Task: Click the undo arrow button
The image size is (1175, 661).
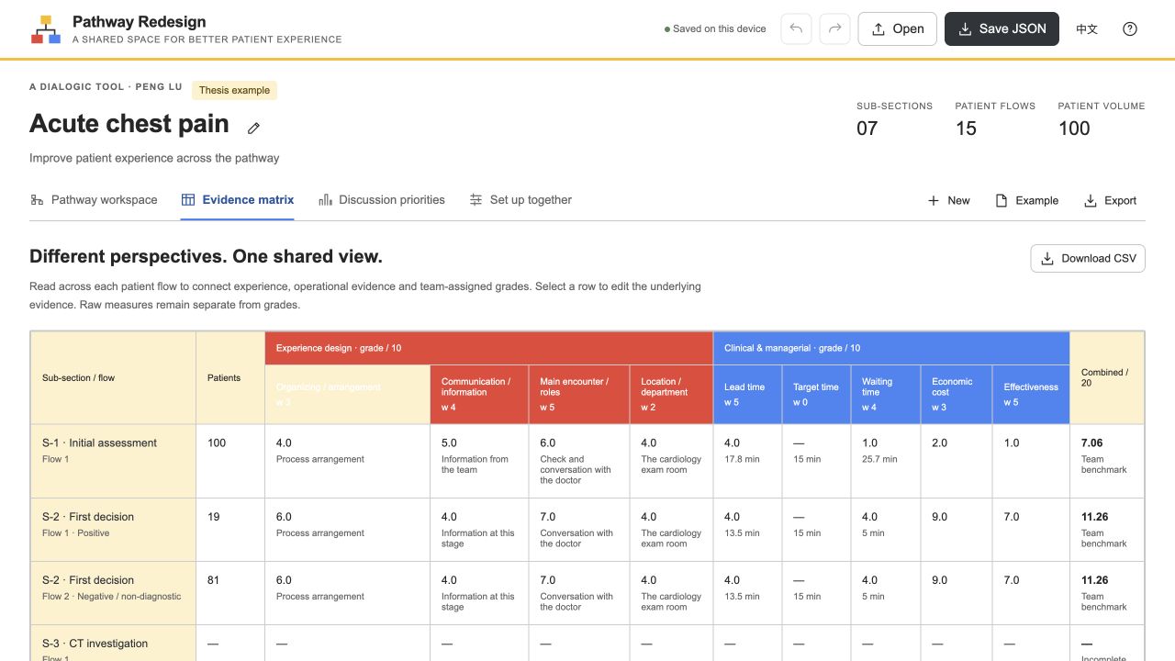Action: coord(796,28)
